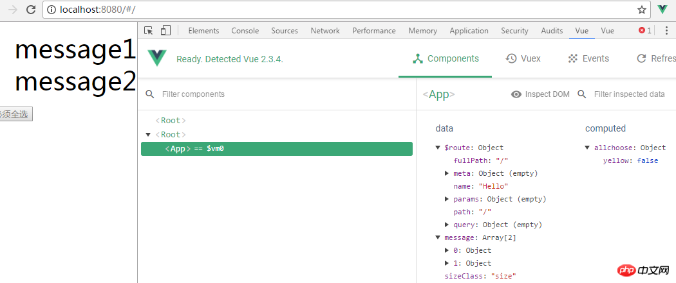
Task: Open the Vuex tab
Action: point(523,58)
